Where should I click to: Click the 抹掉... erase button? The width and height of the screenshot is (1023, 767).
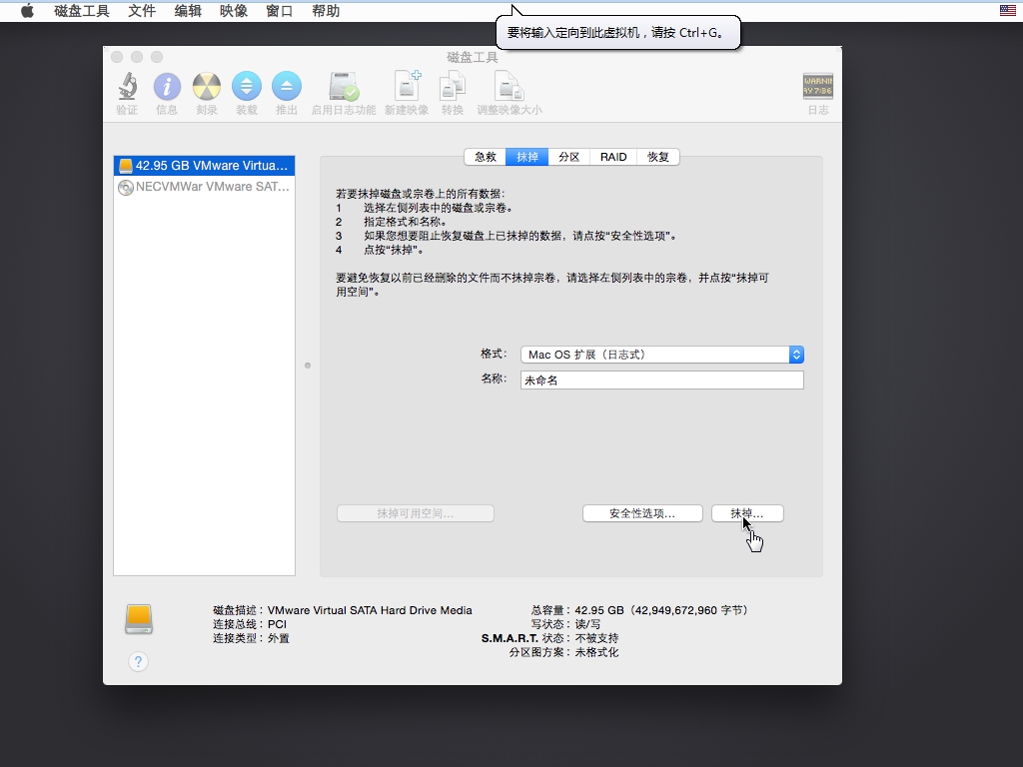747,514
